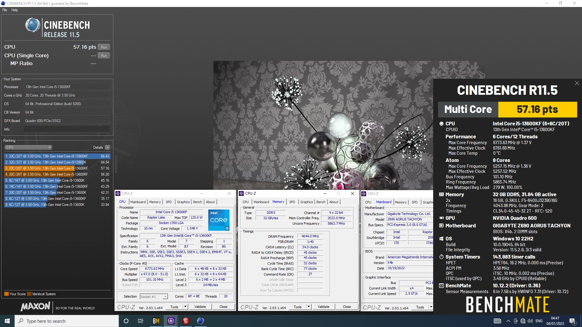Open the Socket #1 selection dropdown
582x327 pixels.
(154, 296)
